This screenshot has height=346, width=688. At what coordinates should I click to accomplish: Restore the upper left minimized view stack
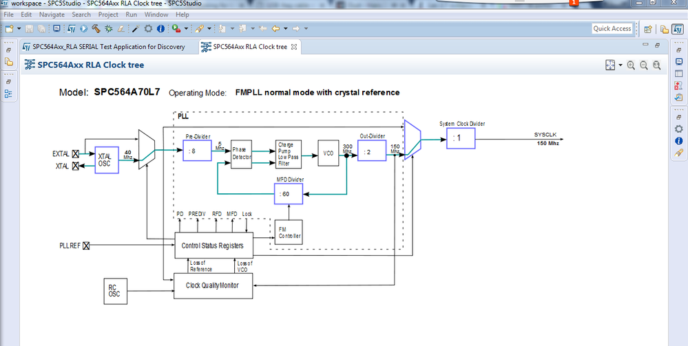[9, 50]
